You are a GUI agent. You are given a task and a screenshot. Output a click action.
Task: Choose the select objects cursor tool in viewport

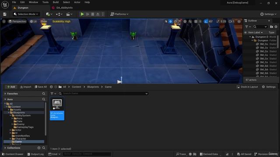click(166, 21)
